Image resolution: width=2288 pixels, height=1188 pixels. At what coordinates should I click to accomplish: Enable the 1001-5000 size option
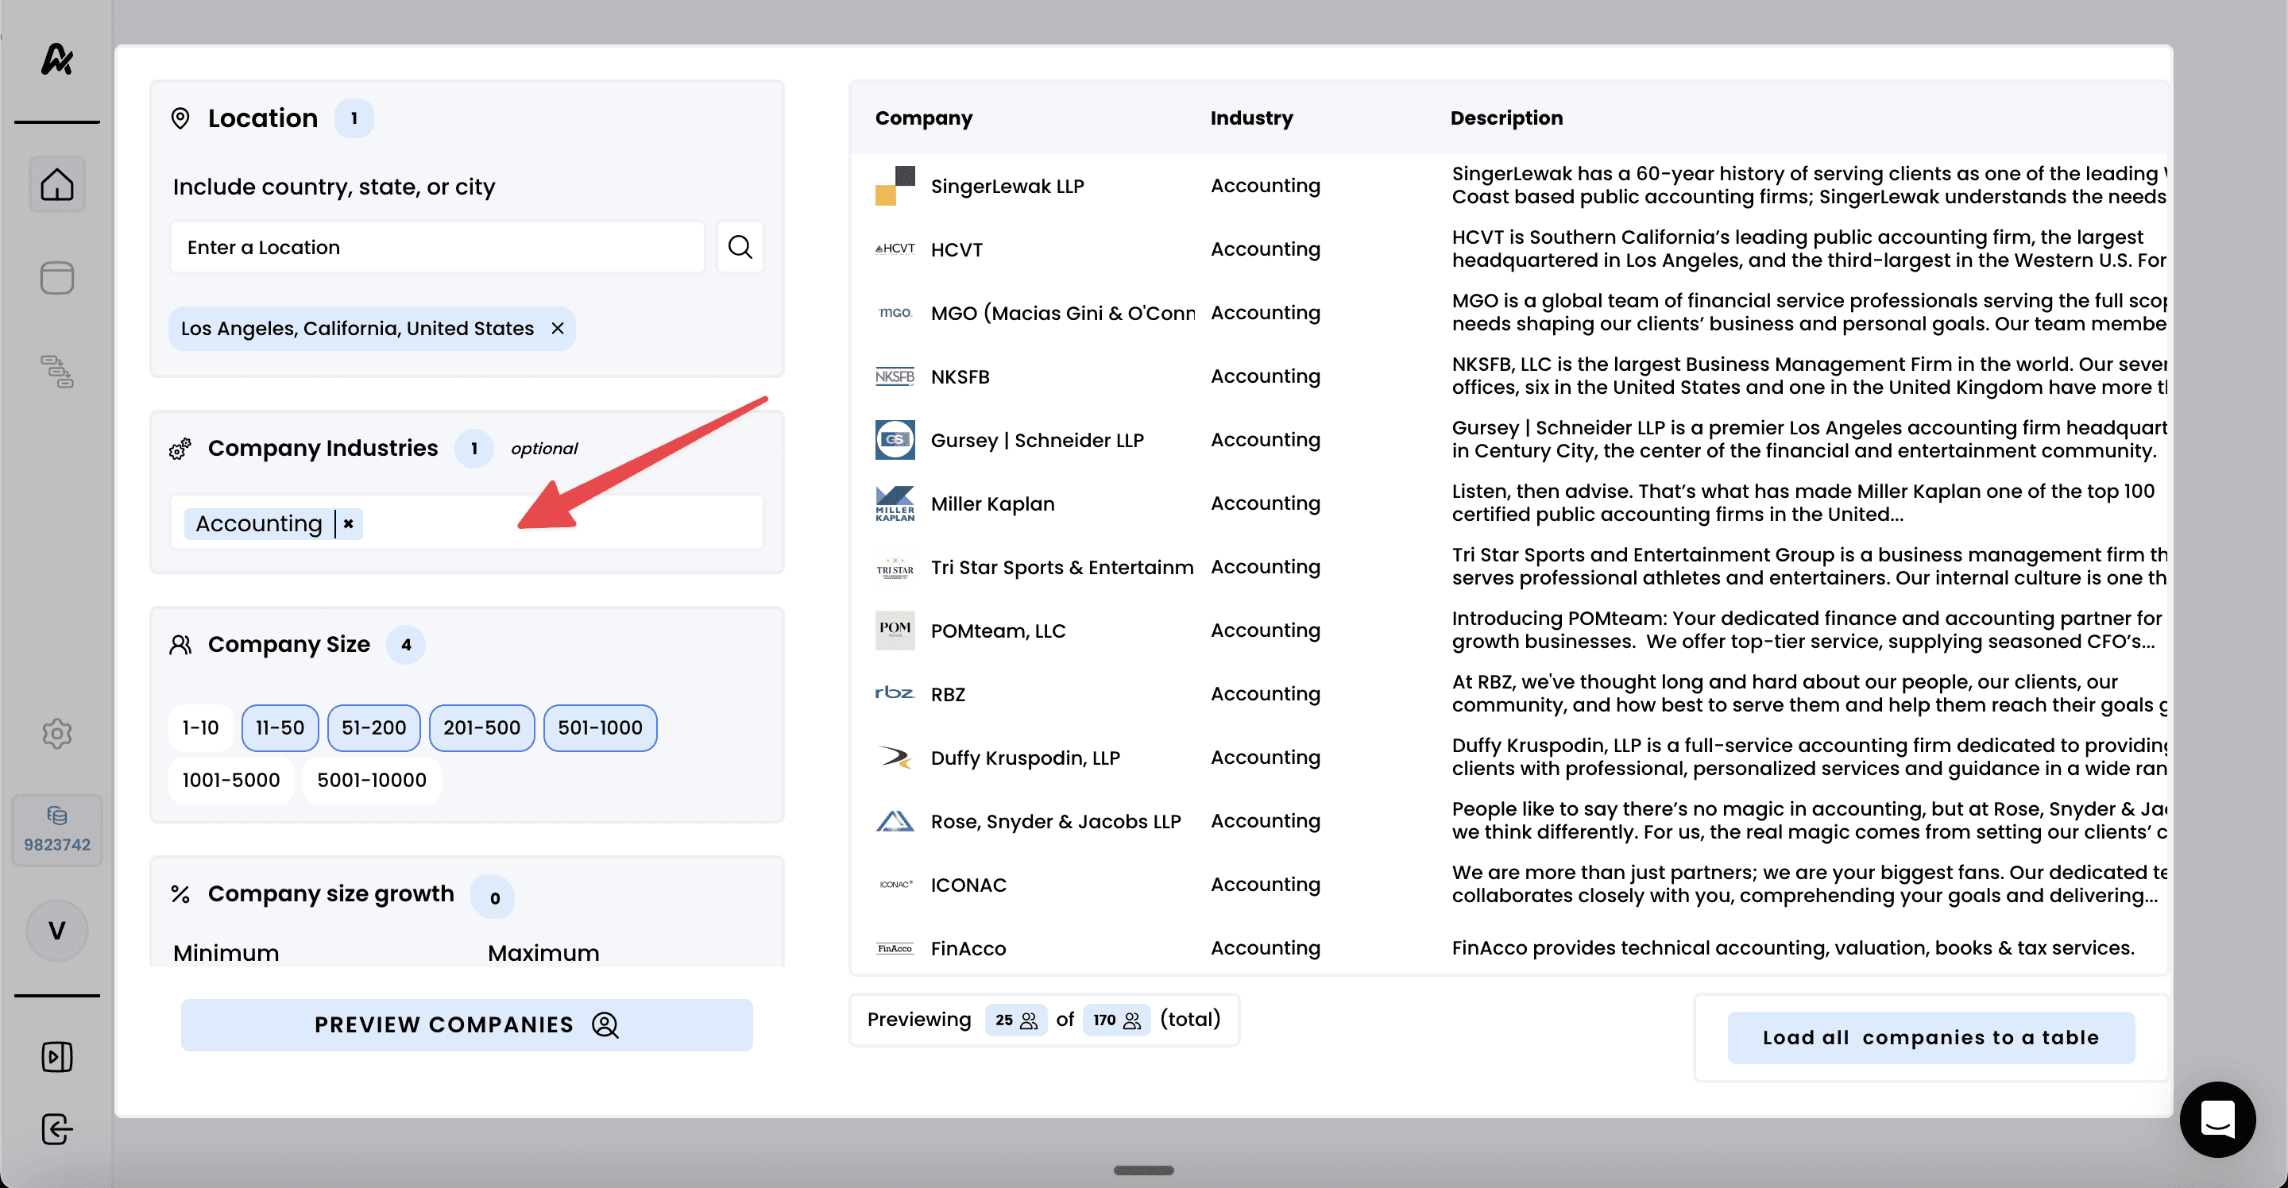point(231,780)
